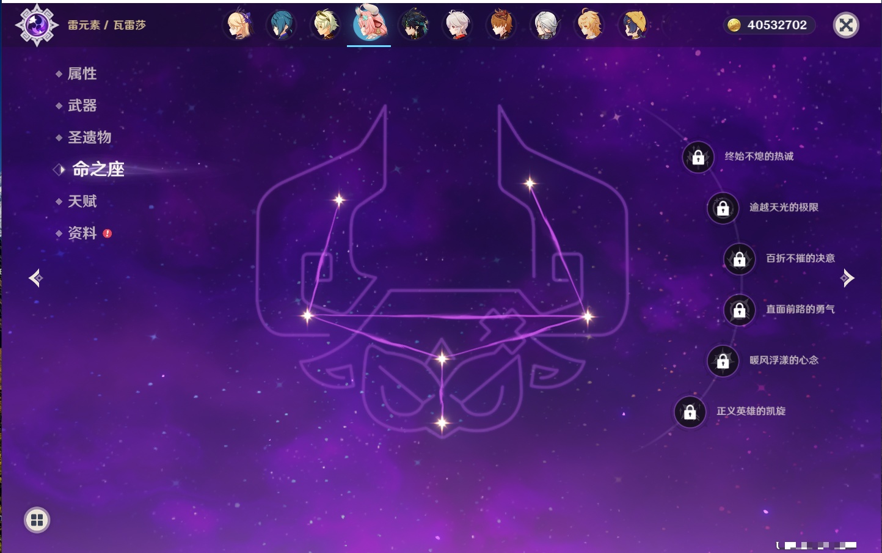This screenshot has width=882, height=553.
Task: Click constellation name 直面前路的勇气
Action: [x=801, y=309]
